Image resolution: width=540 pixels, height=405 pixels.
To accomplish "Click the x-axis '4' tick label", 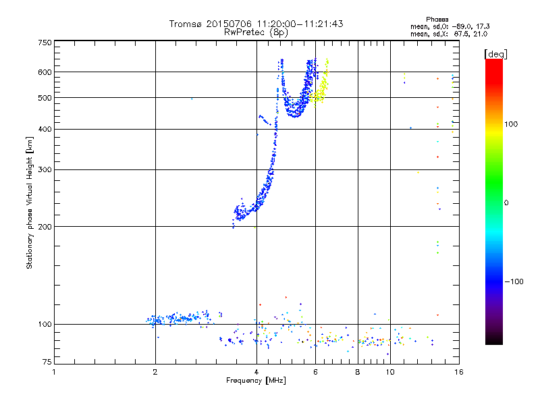I will (x=256, y=372).
